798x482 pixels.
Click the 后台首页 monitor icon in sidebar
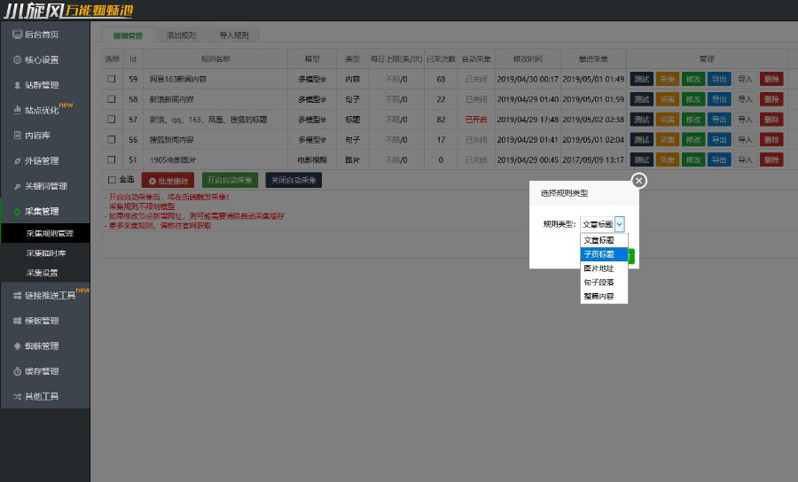pos(17,35)
